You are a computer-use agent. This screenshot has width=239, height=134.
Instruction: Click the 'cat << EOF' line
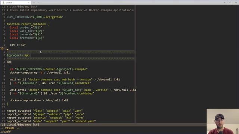click(x=18, y=45)
